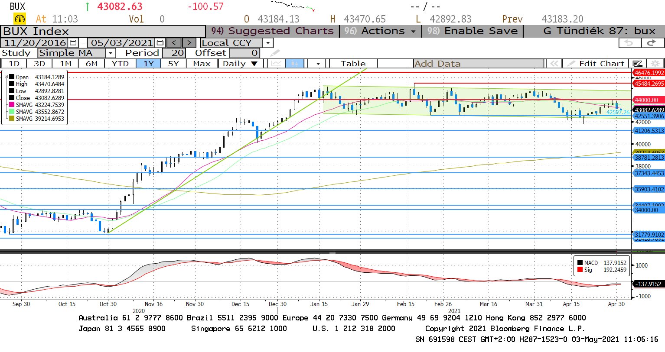Click the Add Data input field
Viewport: 665px width, 352px height.
pos(478,64)
